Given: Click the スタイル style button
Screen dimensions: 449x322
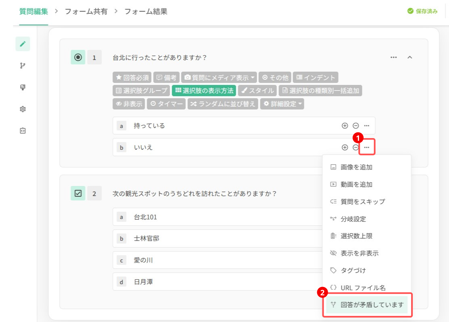Looking at the screenshot, I should (258, 91).
